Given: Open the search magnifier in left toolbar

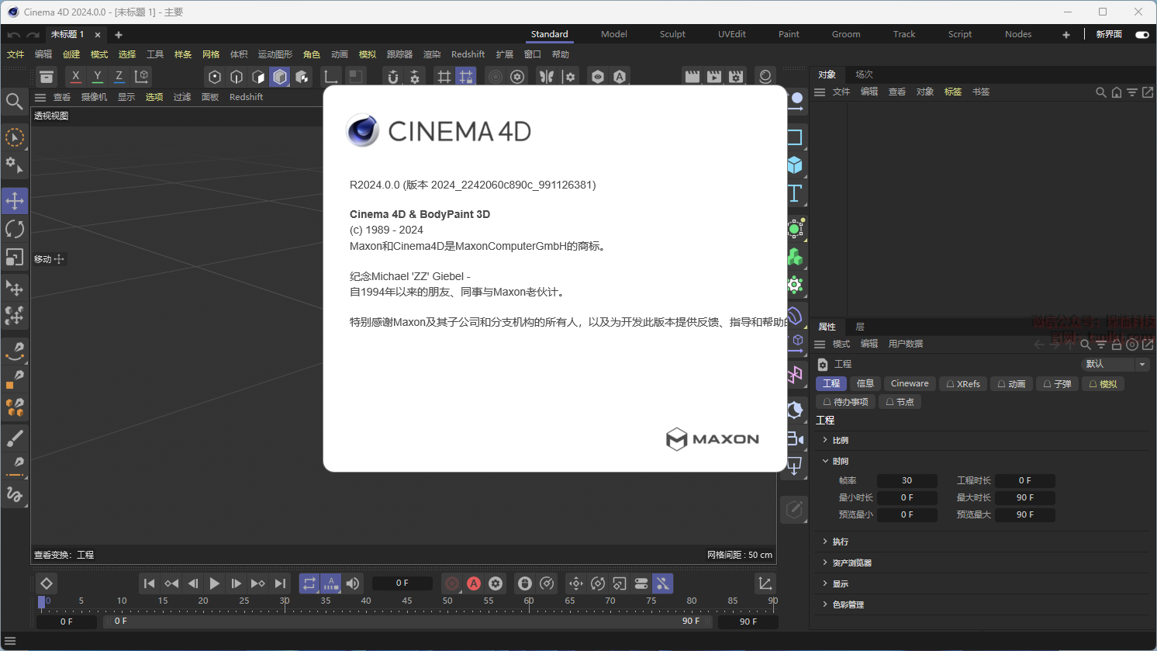Looking at the screenshot, I should [x=14, y=101].
